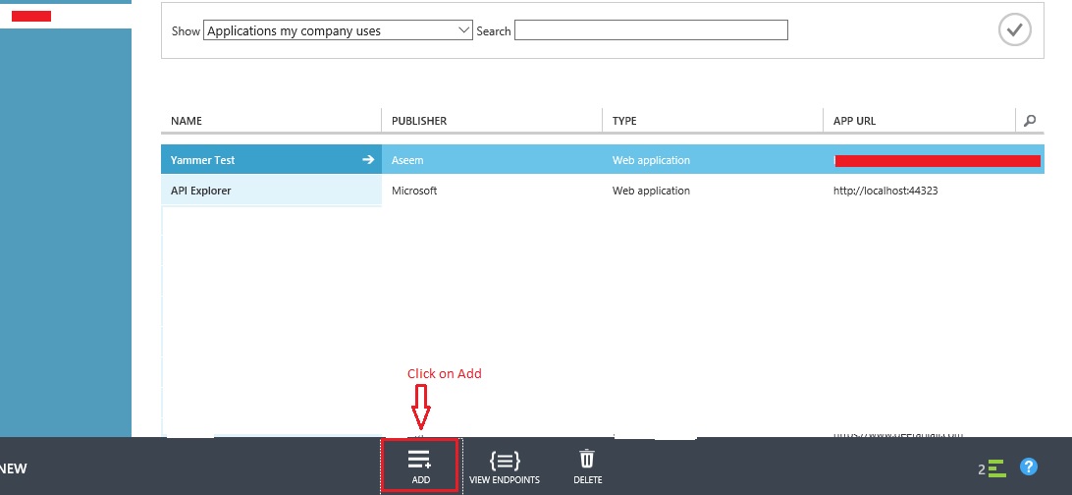Click the publisher cell Aseem

(x=407, y=160)
